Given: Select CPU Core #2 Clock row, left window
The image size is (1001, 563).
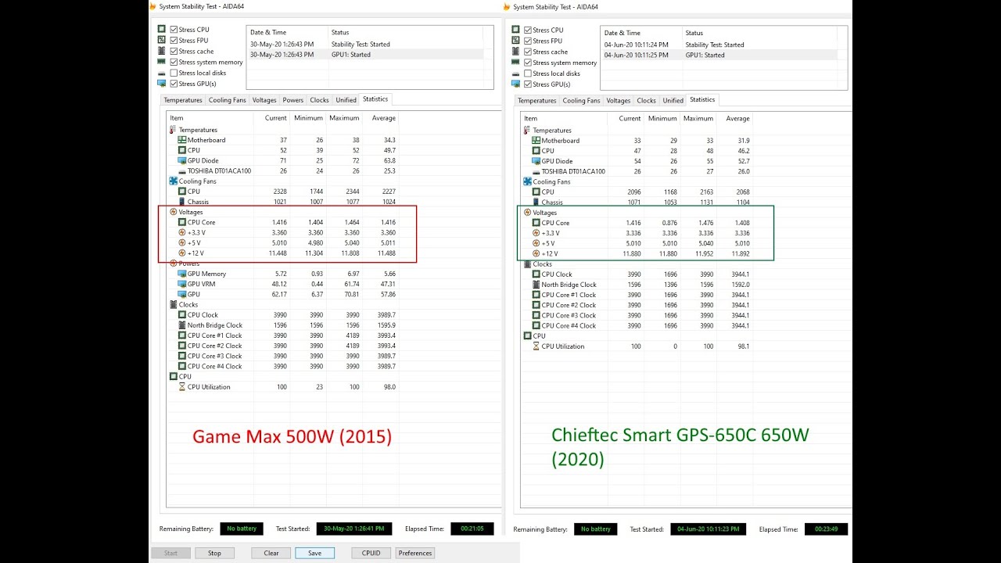Looking at the screenshot, I should (x=283, y=346).
